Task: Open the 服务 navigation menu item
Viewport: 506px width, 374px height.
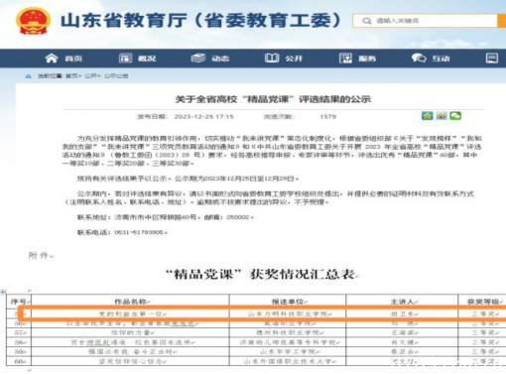Action: (367, 59)
